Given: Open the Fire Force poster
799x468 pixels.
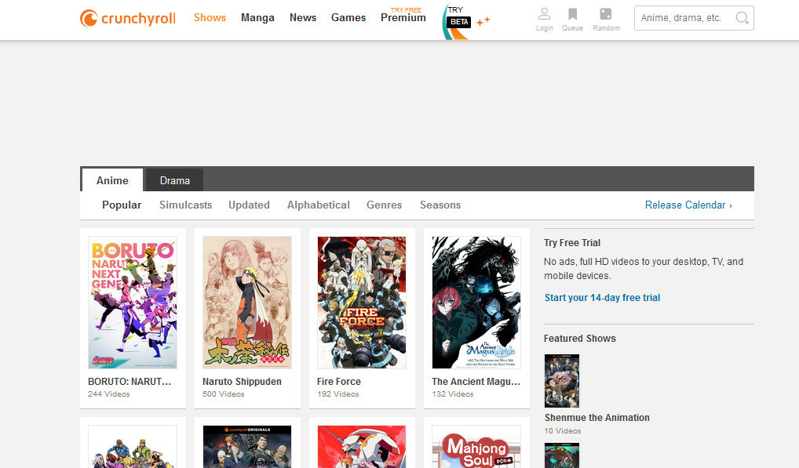Looking at the screenshot, I should [x=362, y=303].
